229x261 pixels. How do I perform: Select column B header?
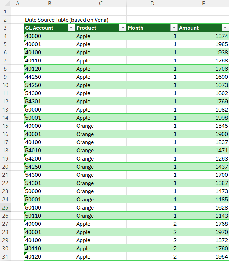[50, 4]
